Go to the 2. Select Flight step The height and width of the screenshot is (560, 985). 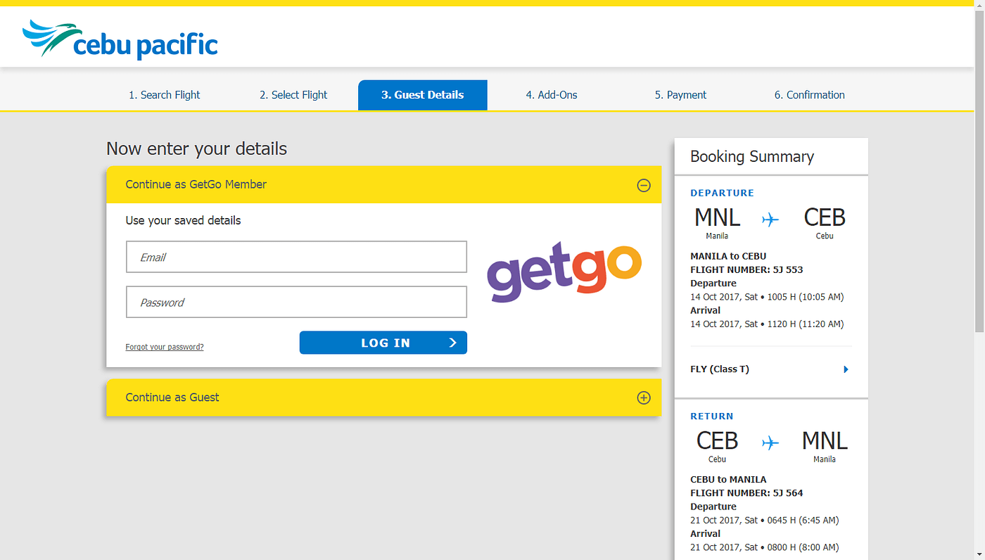coord(293,95)
